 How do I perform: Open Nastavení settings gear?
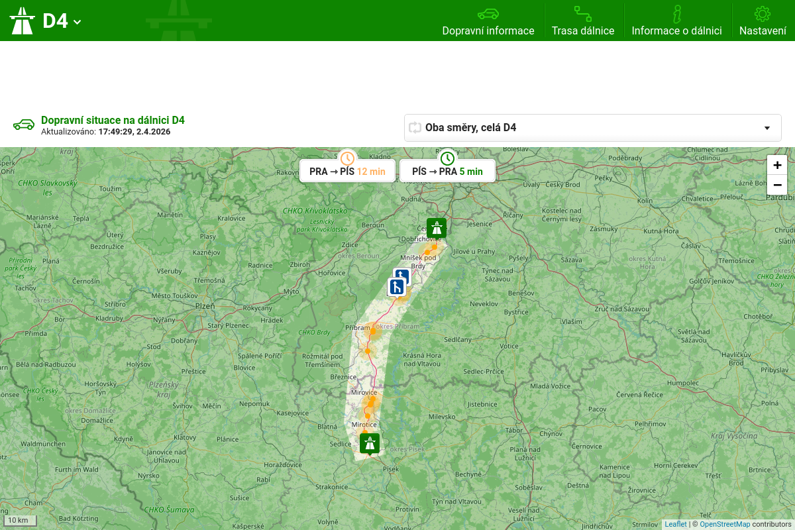tap(763, 14)
